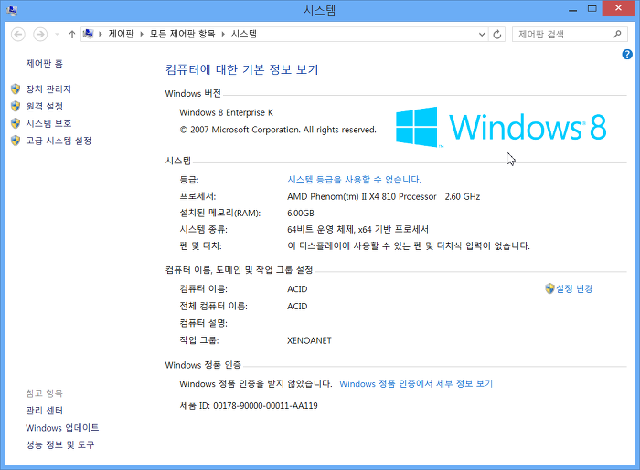Click the system icon in title bar
Screen dimensions: 640x470
pos(11,10)
